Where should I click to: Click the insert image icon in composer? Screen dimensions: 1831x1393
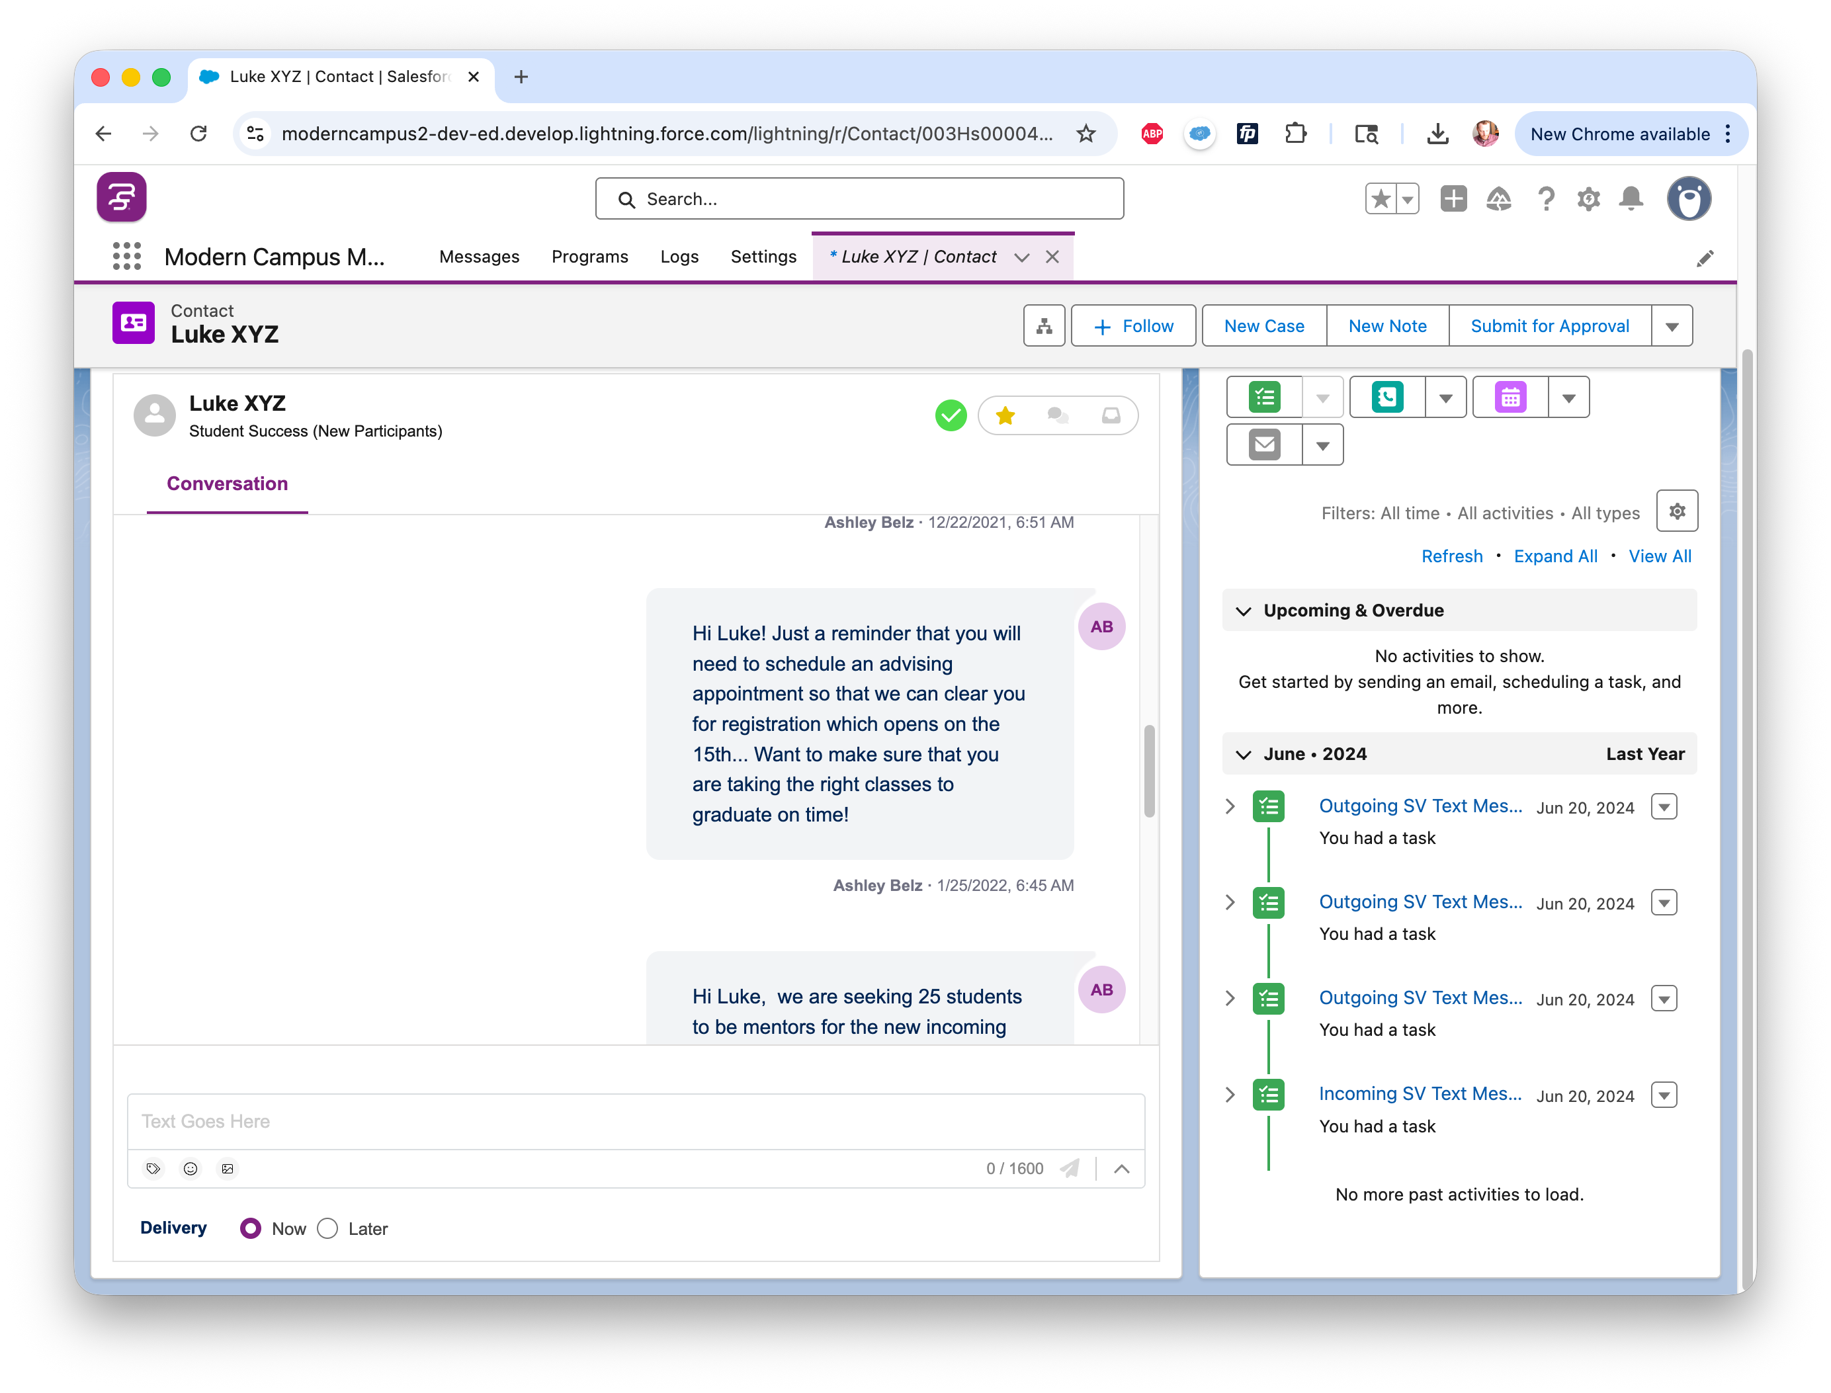[x=227, y=1168]
